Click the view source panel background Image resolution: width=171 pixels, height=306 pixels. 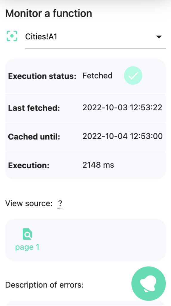(85, 240)
